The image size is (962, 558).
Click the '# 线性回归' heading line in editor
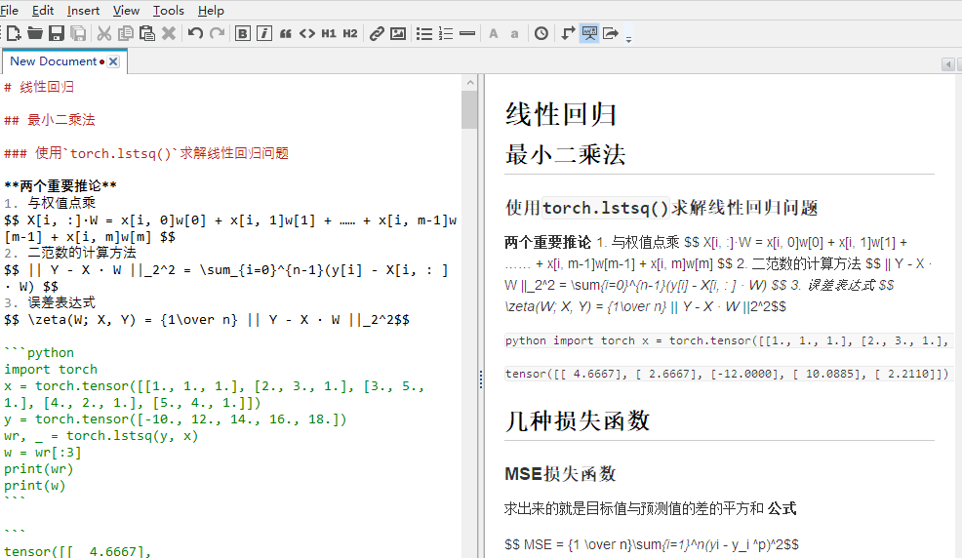tap(39, 87)
